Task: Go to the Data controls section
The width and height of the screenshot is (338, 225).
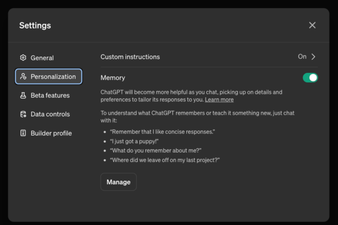Action: point(50,114)
